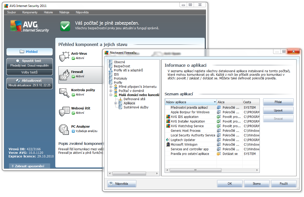Click the AVG Installer Application row icon
Screen dimensions: 304x197
click(x=168, y=121)
